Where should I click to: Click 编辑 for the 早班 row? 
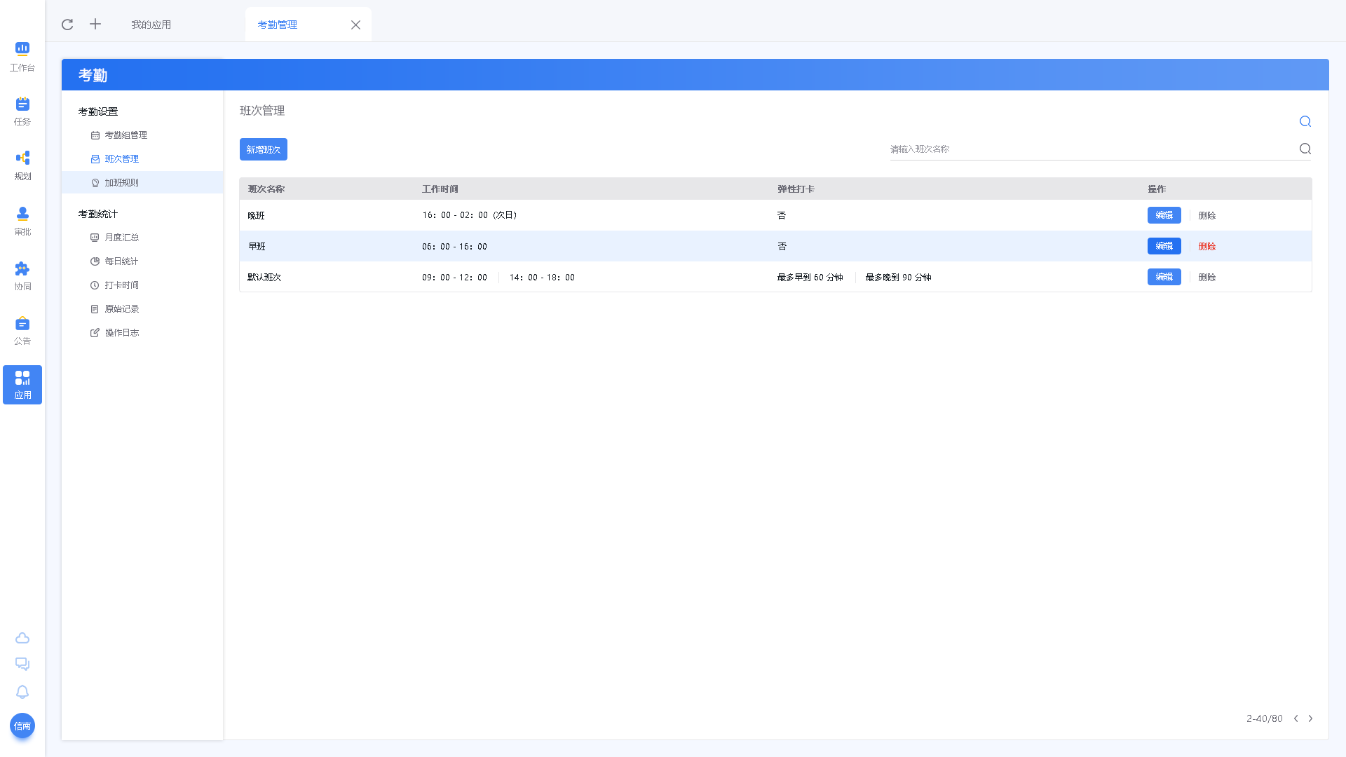[1164, 246]
